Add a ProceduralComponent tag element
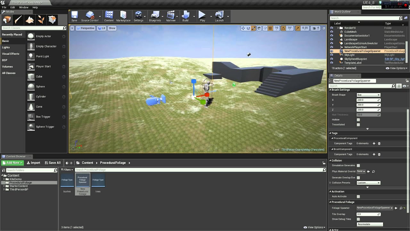Image resolution: width=410 pixels, height=231 pixels. point(374,143)
